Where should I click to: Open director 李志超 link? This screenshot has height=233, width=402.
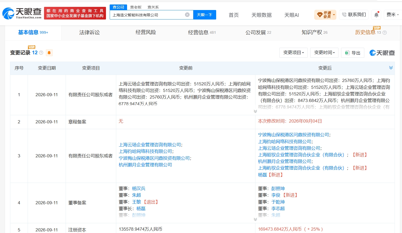tap(278, 208)
